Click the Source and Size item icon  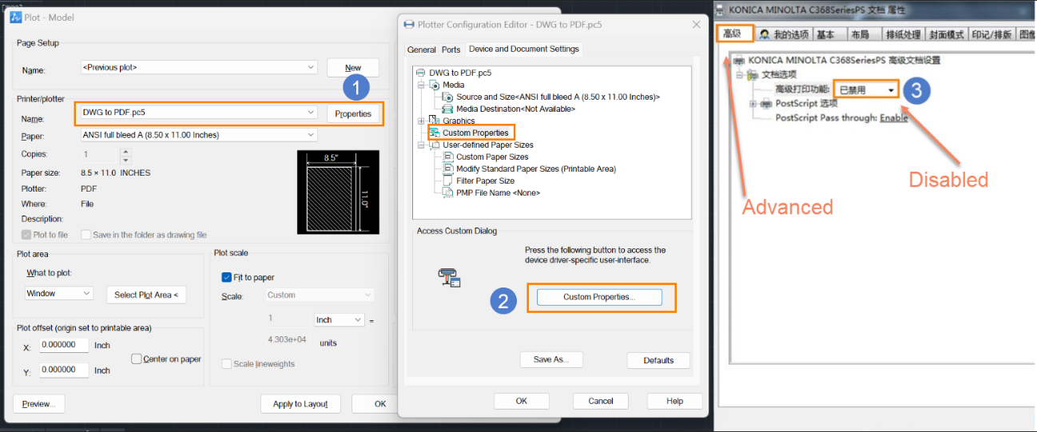(448, 97)
